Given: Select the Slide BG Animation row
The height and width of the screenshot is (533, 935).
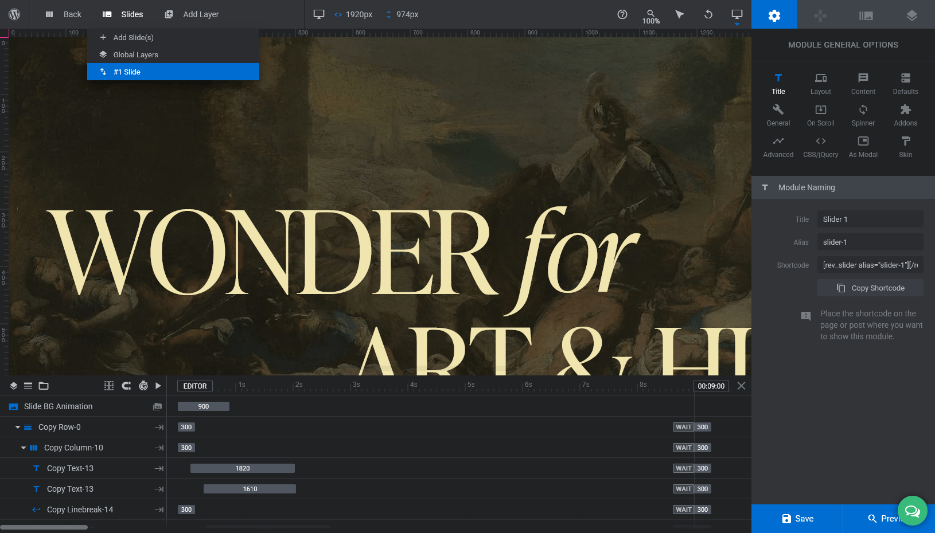Looking at the screenshot, I should click(x=83, y=406).
